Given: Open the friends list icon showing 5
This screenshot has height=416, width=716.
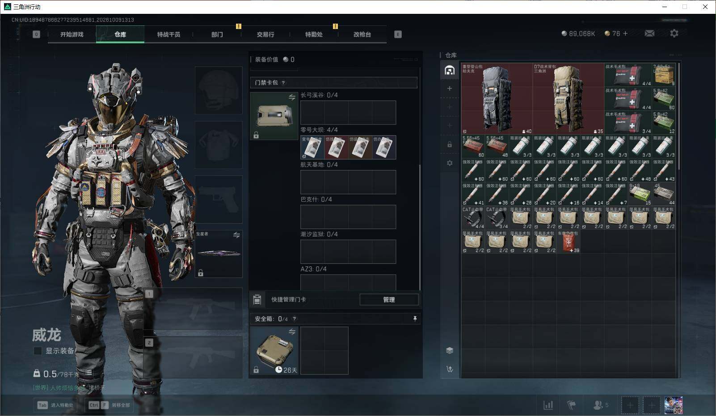Looking at the screenshot, I should [600, 405].
